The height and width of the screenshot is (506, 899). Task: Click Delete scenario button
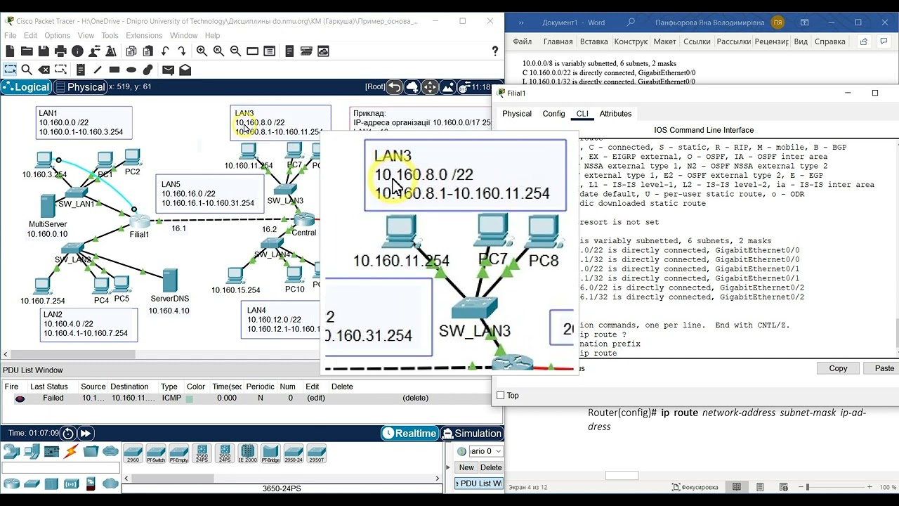click(x=491, y=467)
